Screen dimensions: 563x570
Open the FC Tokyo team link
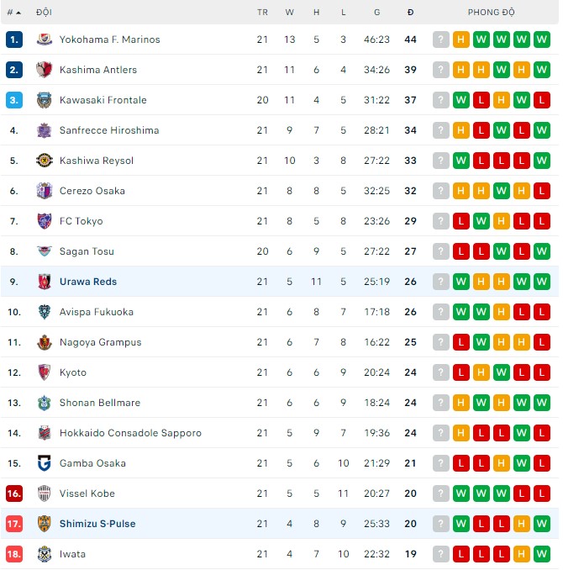[x=81, y=221]
